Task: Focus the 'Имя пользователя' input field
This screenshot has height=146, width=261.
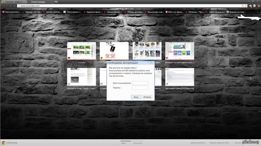Action: [x=140, y=83]
